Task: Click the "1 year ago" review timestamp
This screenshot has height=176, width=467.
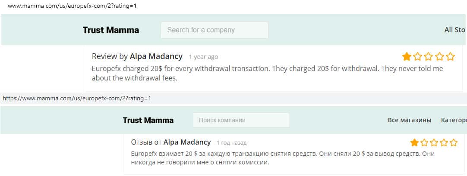Action: (x=203, y=57)
